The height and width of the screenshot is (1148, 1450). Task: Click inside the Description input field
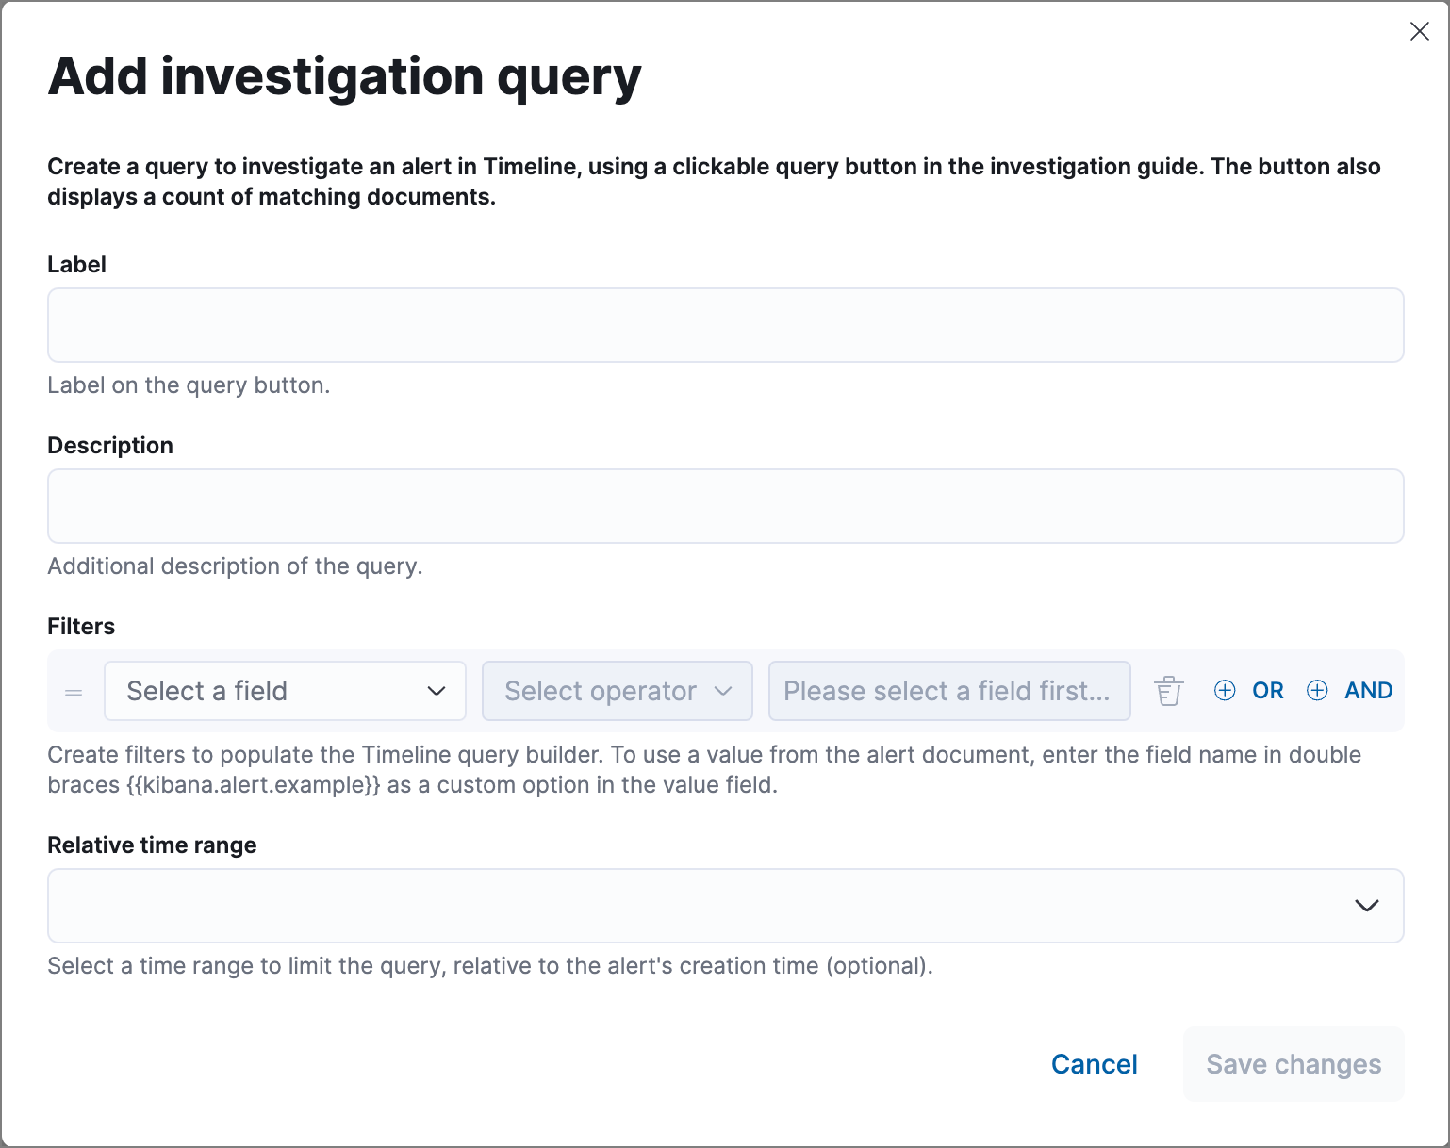(x=725, y=506)
